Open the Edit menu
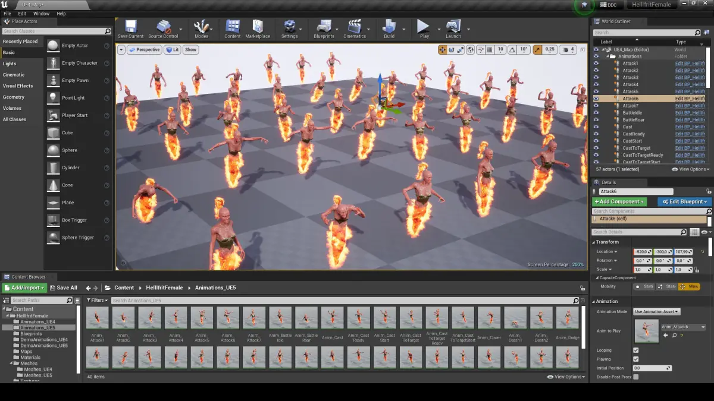Screen dimensions: 714x401 [22, 13]
